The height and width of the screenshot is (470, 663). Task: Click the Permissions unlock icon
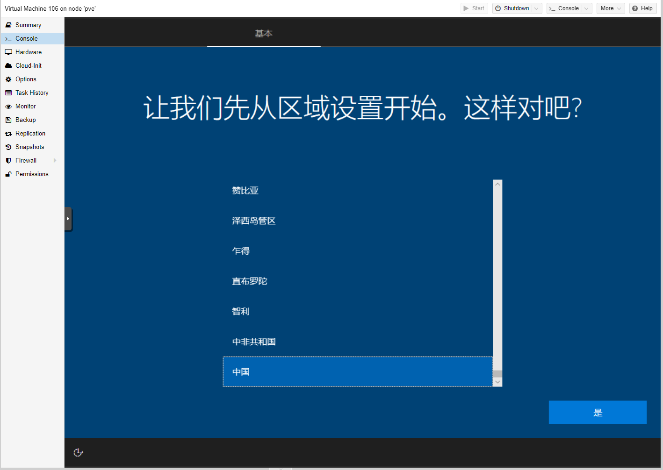tap(8, 174)
